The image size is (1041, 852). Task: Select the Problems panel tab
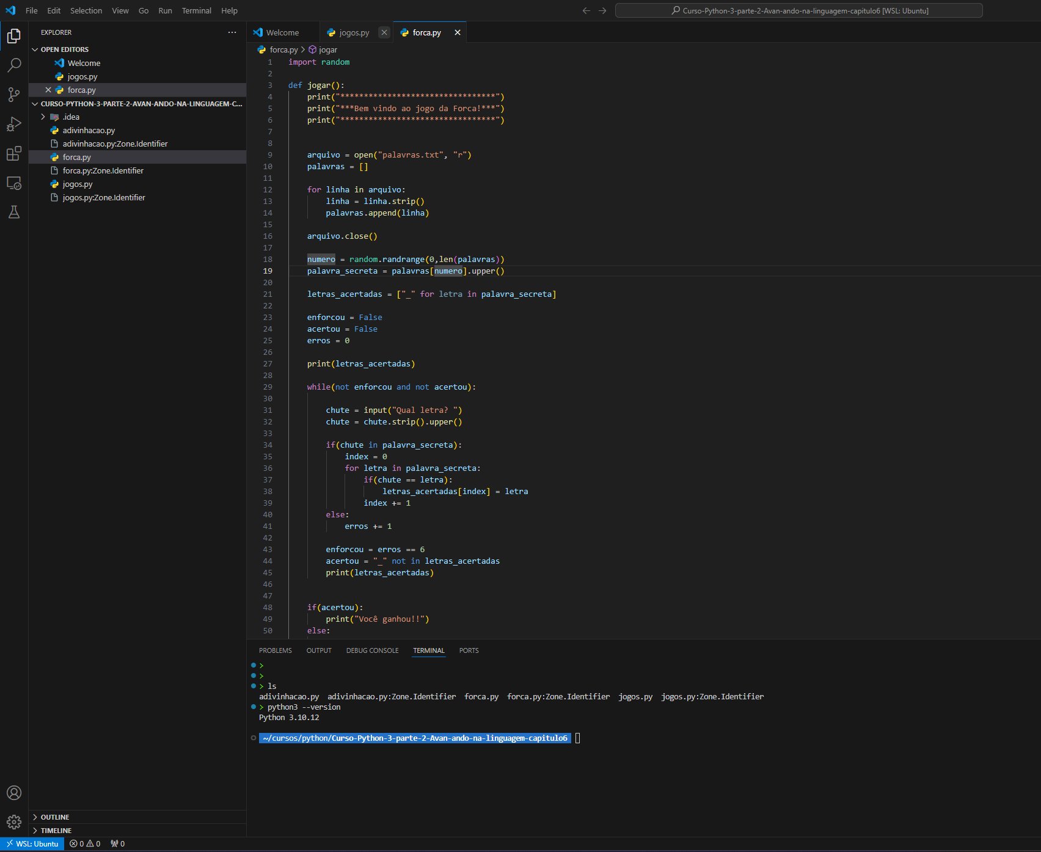(x=275, y=650)
